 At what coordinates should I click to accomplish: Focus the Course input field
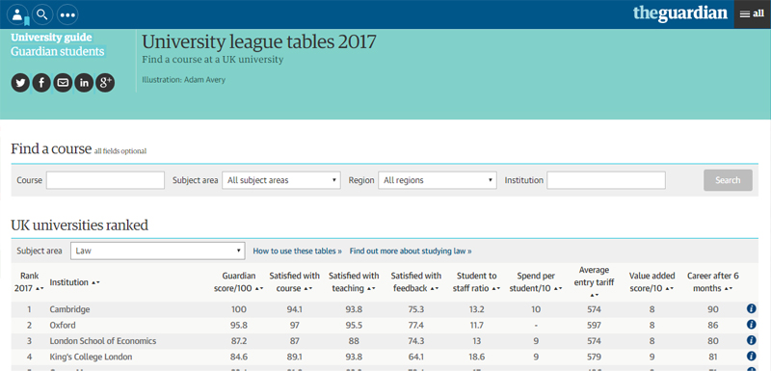click(105, 180)
